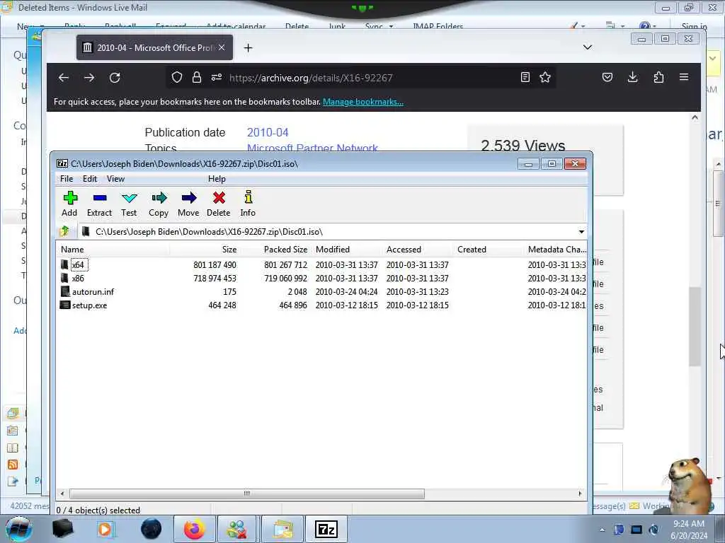Click Manage bookmarks link

[363, 102]
